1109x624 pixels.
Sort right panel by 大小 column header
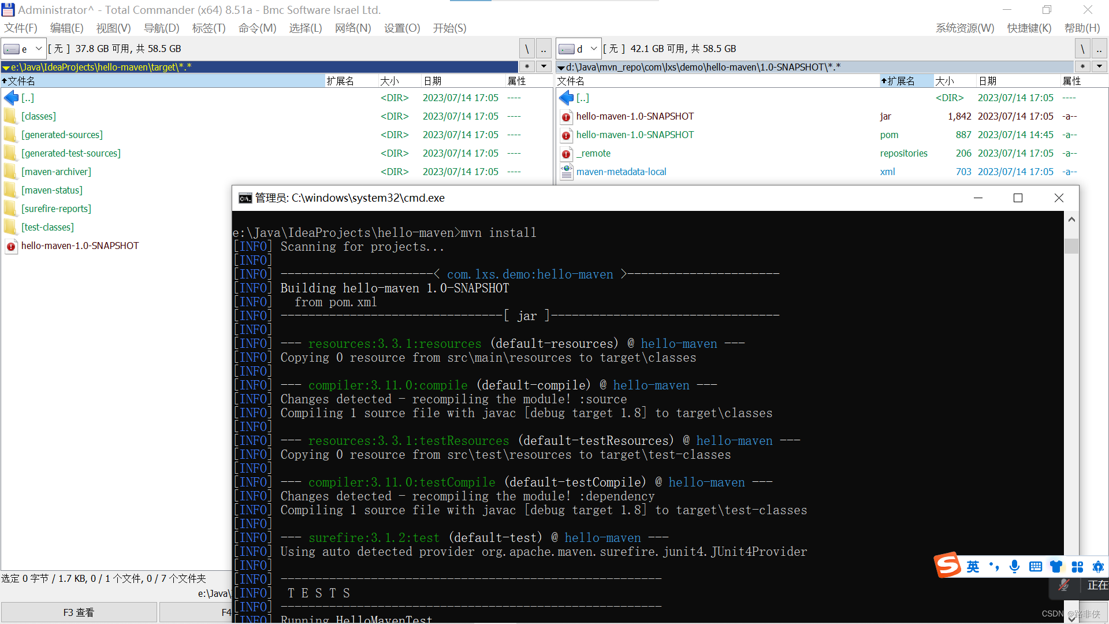pyautogui.click(x=954, y=81)
